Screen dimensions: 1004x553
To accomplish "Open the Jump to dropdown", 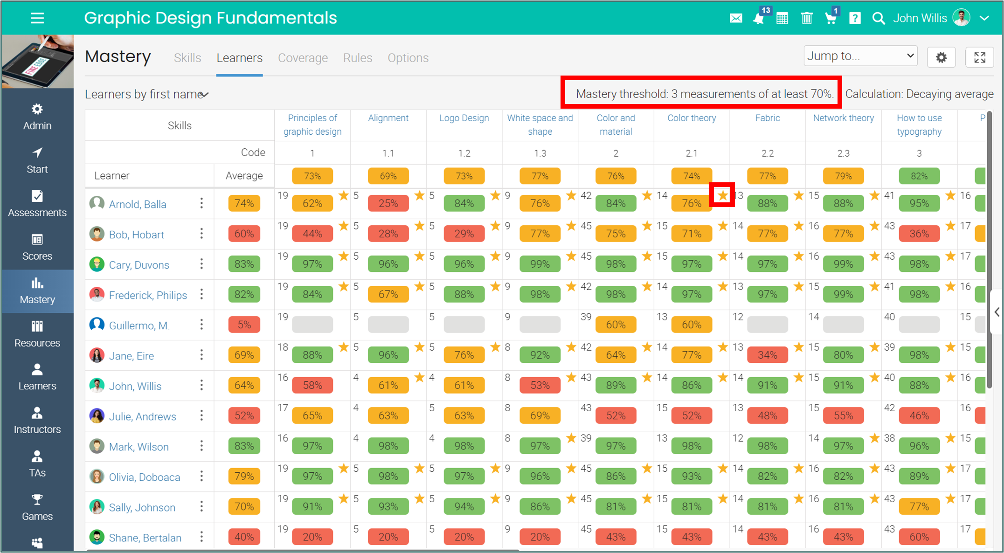I will point(860,56).
